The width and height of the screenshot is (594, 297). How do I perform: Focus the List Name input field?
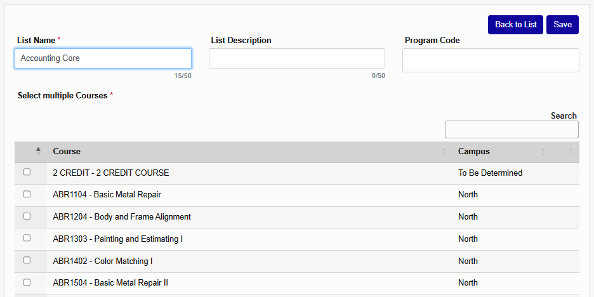[x=103, y=58]
